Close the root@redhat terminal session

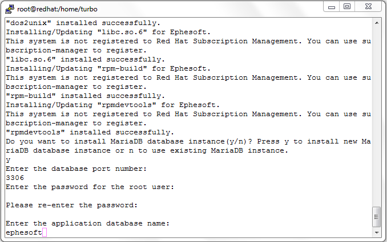tap(368, 7)
